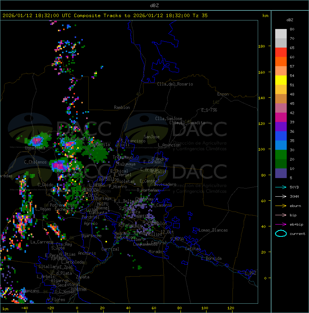
Task: Click the 'Manzano' place label
Action: pyautogui.click(x=31, y=291)
